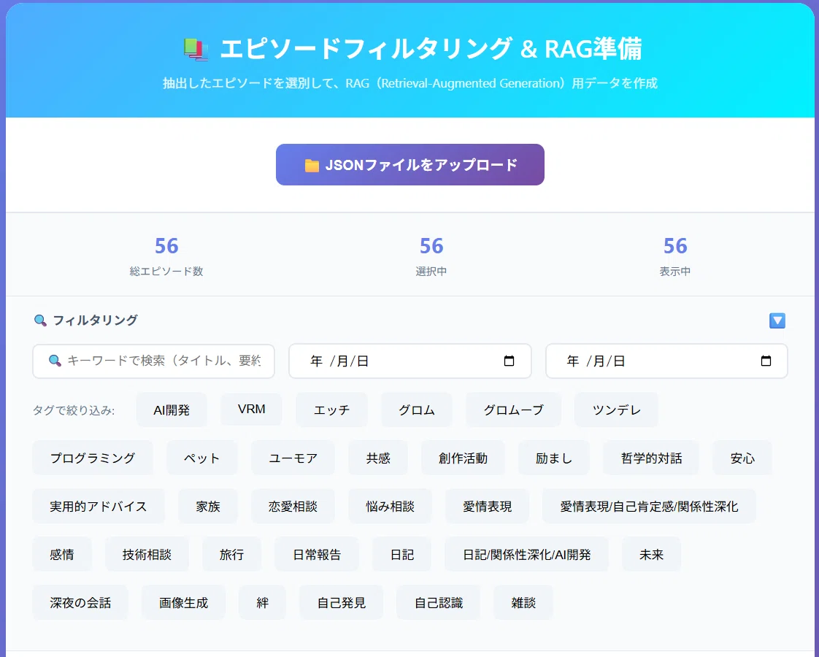Click the magnifier icon beside フィルタリング heading
The image size is (819, 657).
40,320
